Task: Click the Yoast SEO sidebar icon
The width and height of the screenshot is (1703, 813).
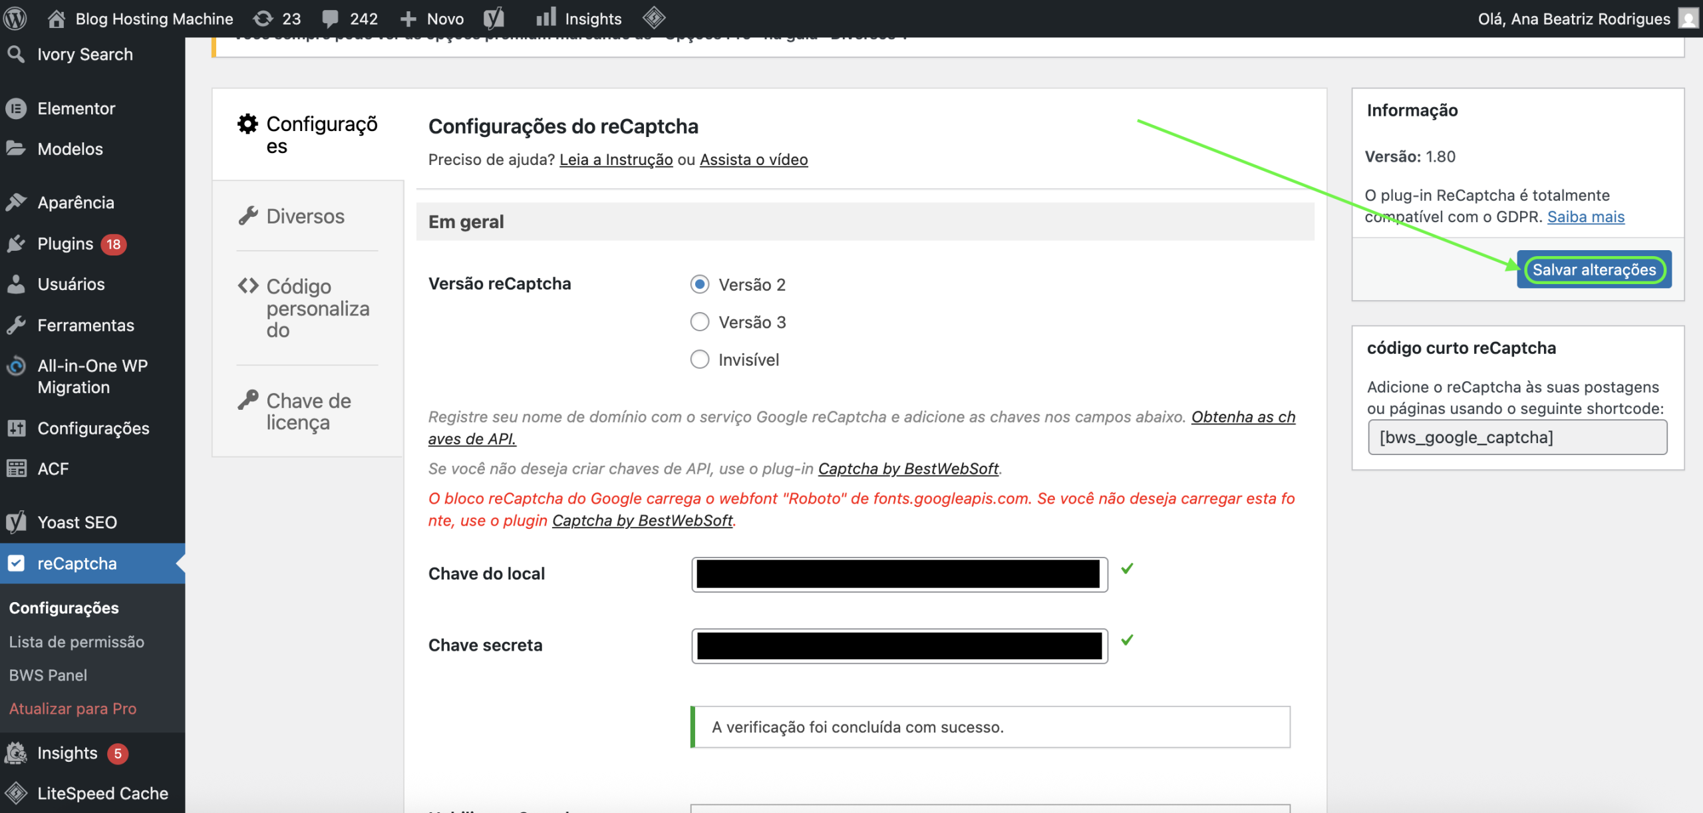Action: point(16,522)
